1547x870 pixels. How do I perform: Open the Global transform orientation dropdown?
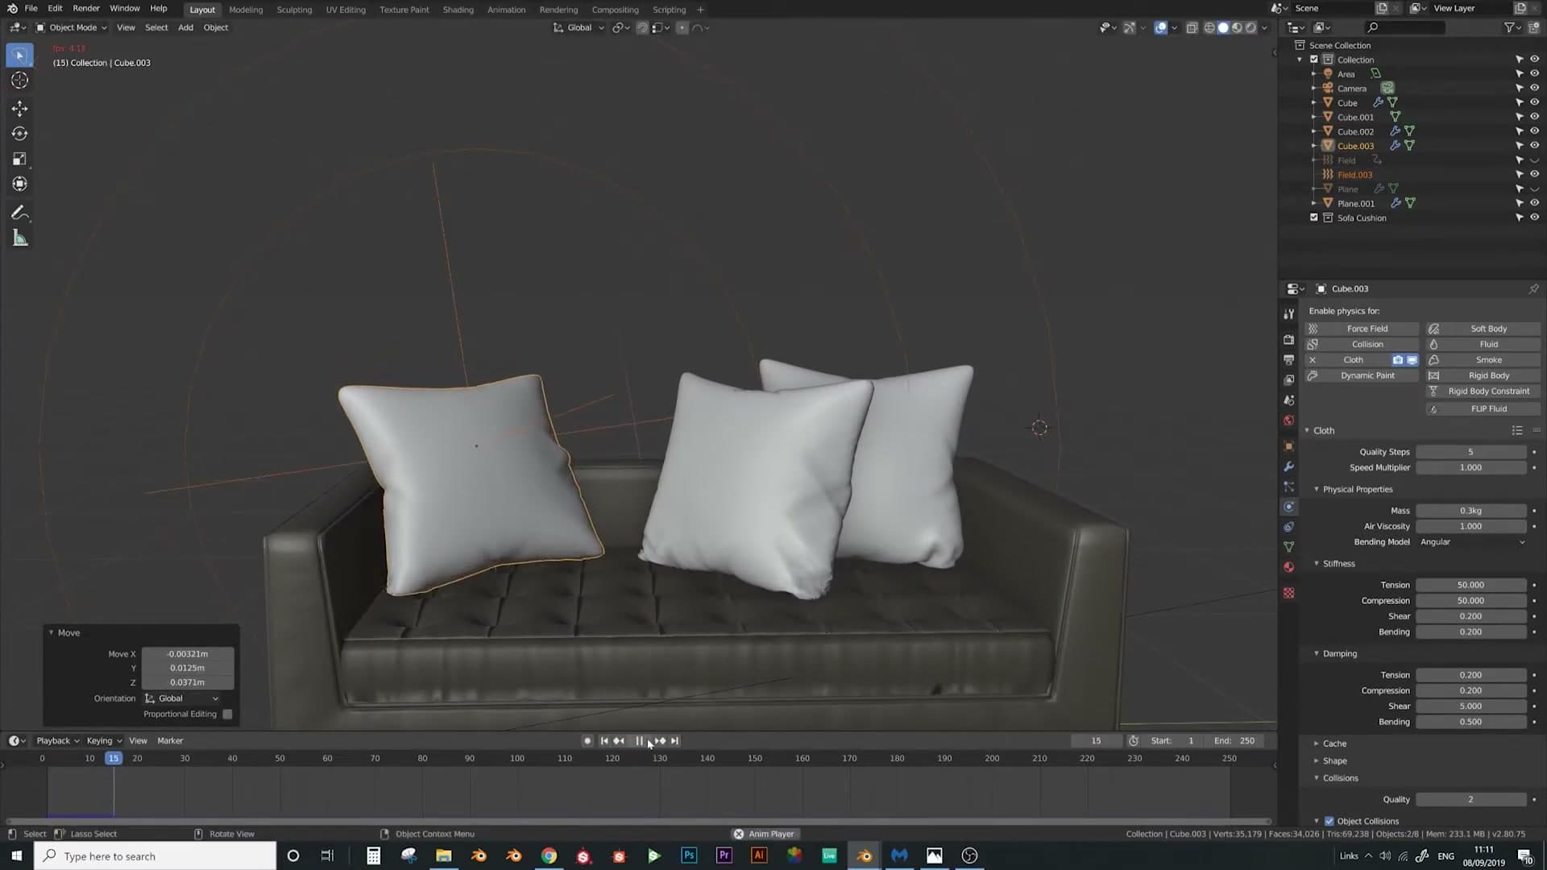click(579, 27)
